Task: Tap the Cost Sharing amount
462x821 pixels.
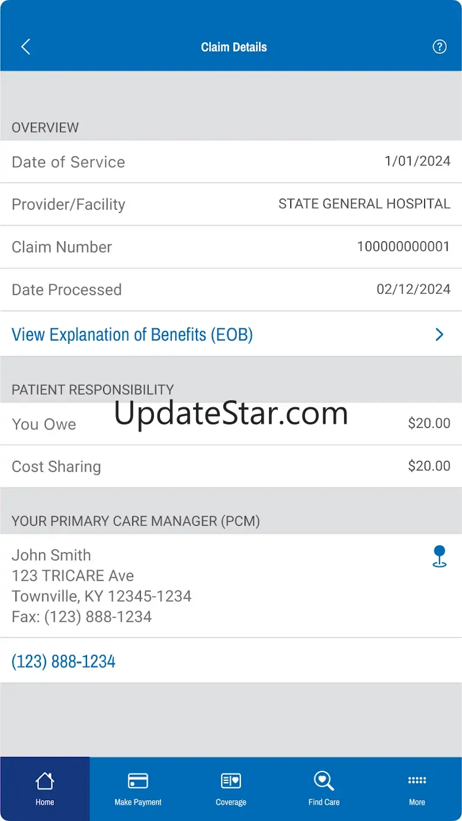Action: (429, 466)
